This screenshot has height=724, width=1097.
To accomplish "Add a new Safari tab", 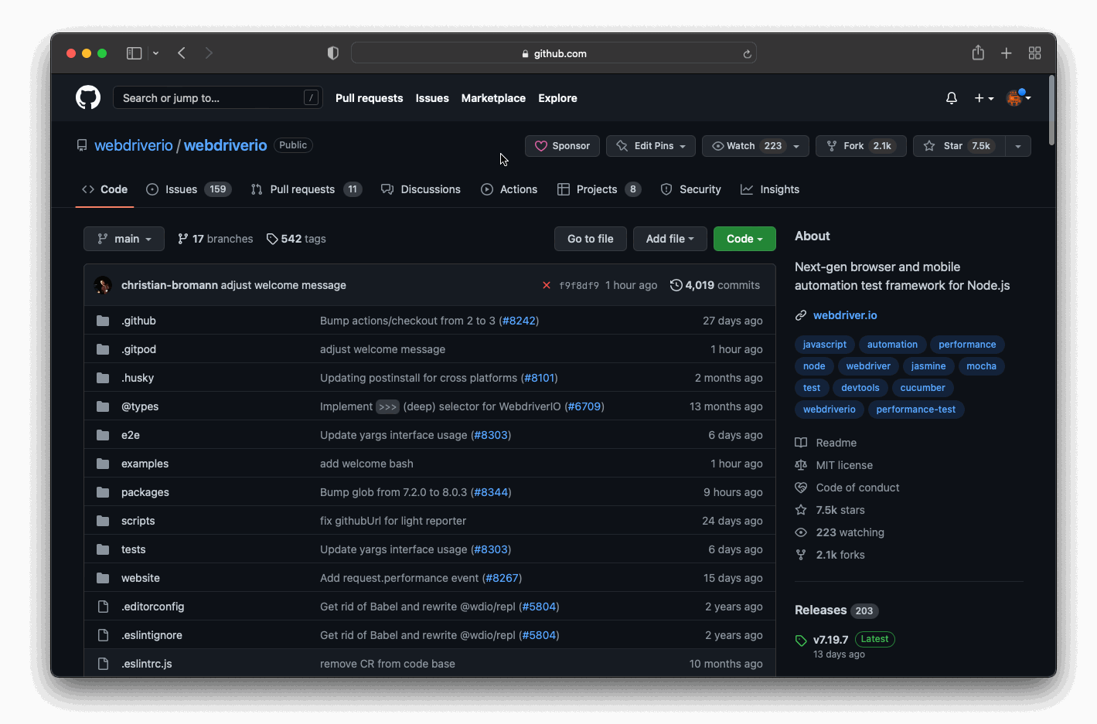I will click(1006, 53).
